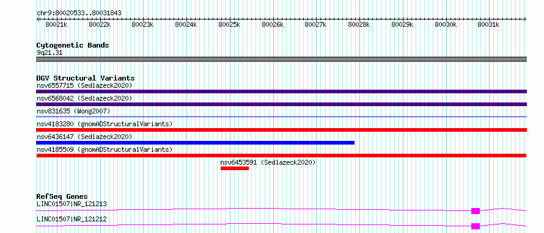Open the LINC01507|NR_121213 transcript label
544x233 pixels.
pyautogui.click(x=72, y=204)
